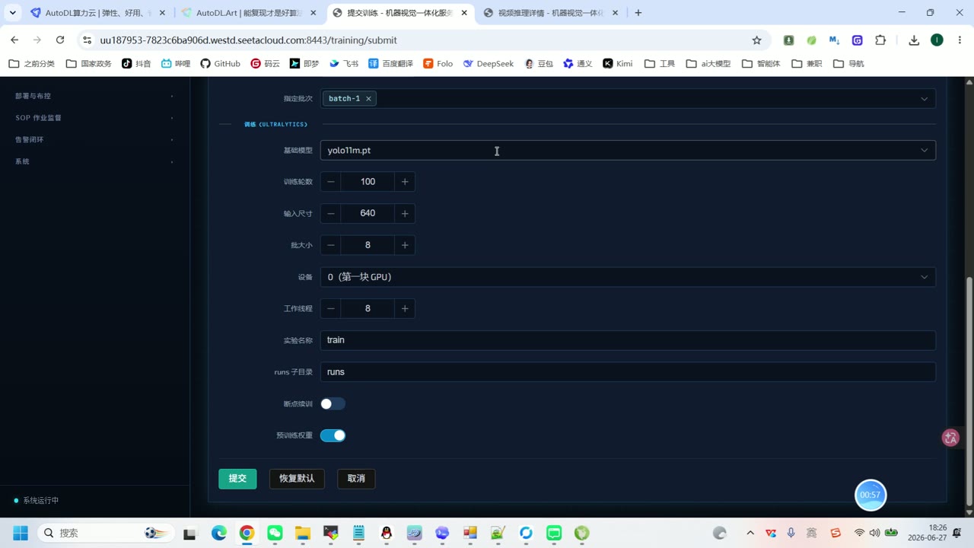
Task: Expand the 告警闭环 sidebar section
Action: (94, 139)
